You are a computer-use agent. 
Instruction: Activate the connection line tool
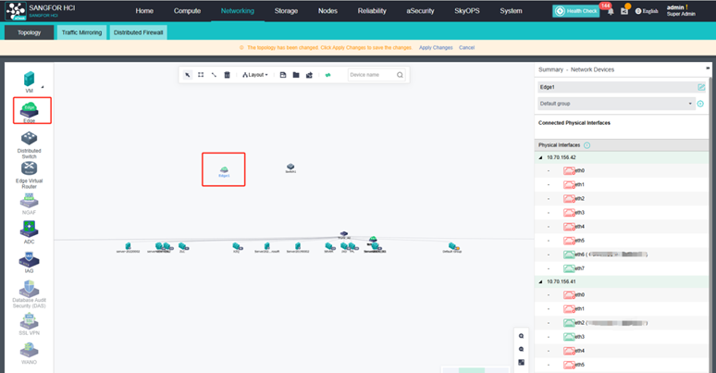pyautogui.click(x=214, y=75)
